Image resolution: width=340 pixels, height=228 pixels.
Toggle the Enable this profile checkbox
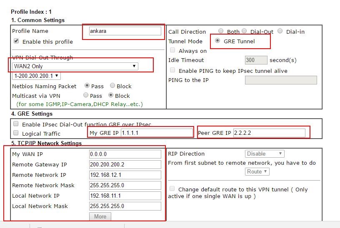(16, 41)
